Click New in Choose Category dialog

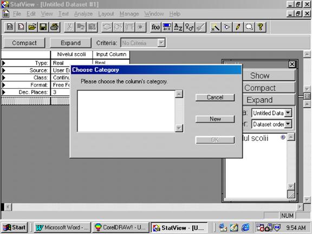tap(215, 119)
